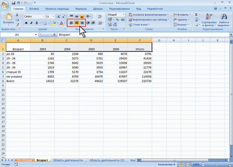Cut selection with the scissors icon
The height and width of the screenshot is (167, 233).
[17, 15]
